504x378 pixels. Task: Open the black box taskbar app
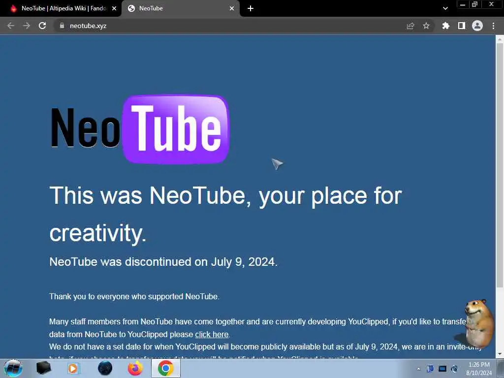(43, 368)
